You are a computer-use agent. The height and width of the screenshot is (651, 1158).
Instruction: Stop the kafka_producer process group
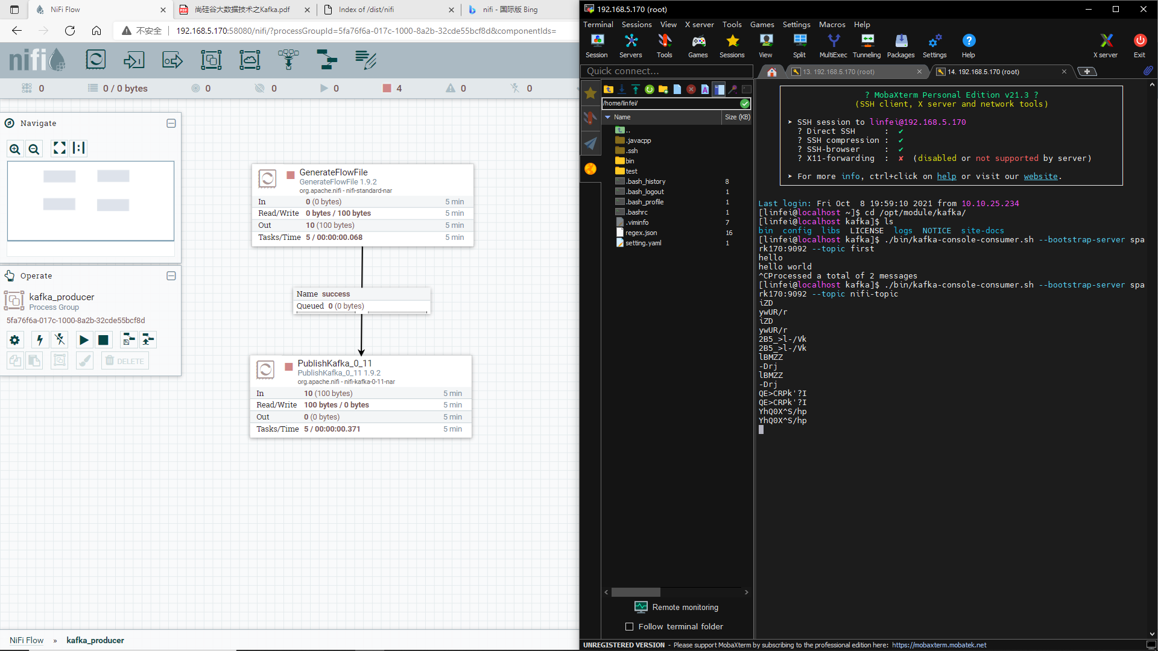pyautogui.click(x=104, y=340)
